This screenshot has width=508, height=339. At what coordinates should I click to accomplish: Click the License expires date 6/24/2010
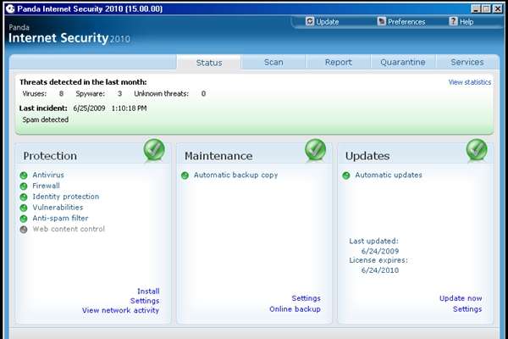click(380, 270)
